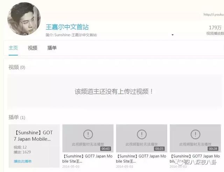Click the 2014-05-03 date under the 00:43 video
Viewport: 224px width, 172px height.
tap(71, 166)
